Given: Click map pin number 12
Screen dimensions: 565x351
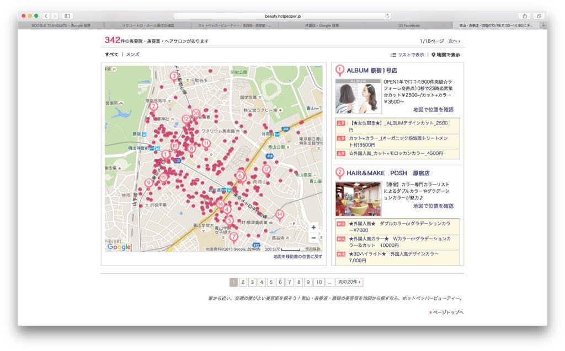Looking at the screenshot, I should click(186, 120).
